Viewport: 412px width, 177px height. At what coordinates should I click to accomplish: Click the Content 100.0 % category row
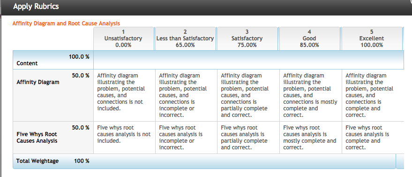tap(208, 60)
